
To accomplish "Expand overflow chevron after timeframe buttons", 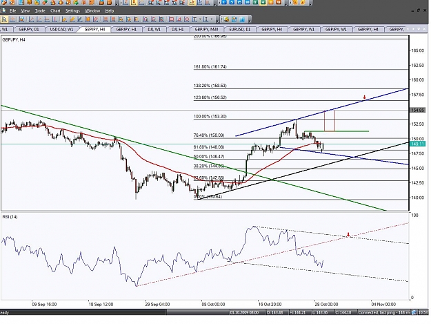I will (x=286, y=4).
